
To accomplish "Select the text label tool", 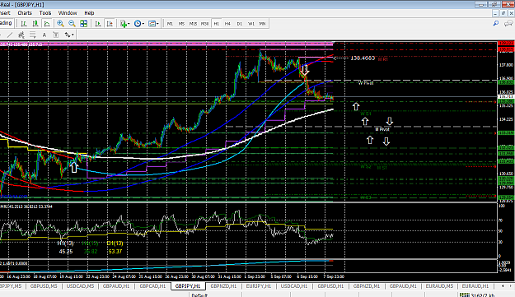I will (x=56, y=35).
